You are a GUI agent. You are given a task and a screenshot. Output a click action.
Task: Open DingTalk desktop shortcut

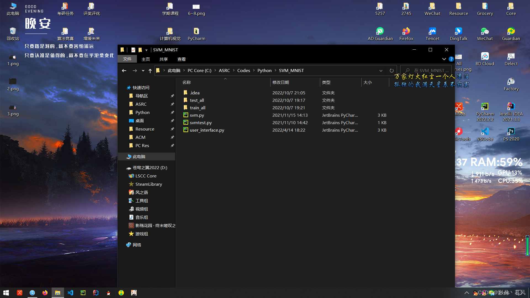tap(459, 34)
